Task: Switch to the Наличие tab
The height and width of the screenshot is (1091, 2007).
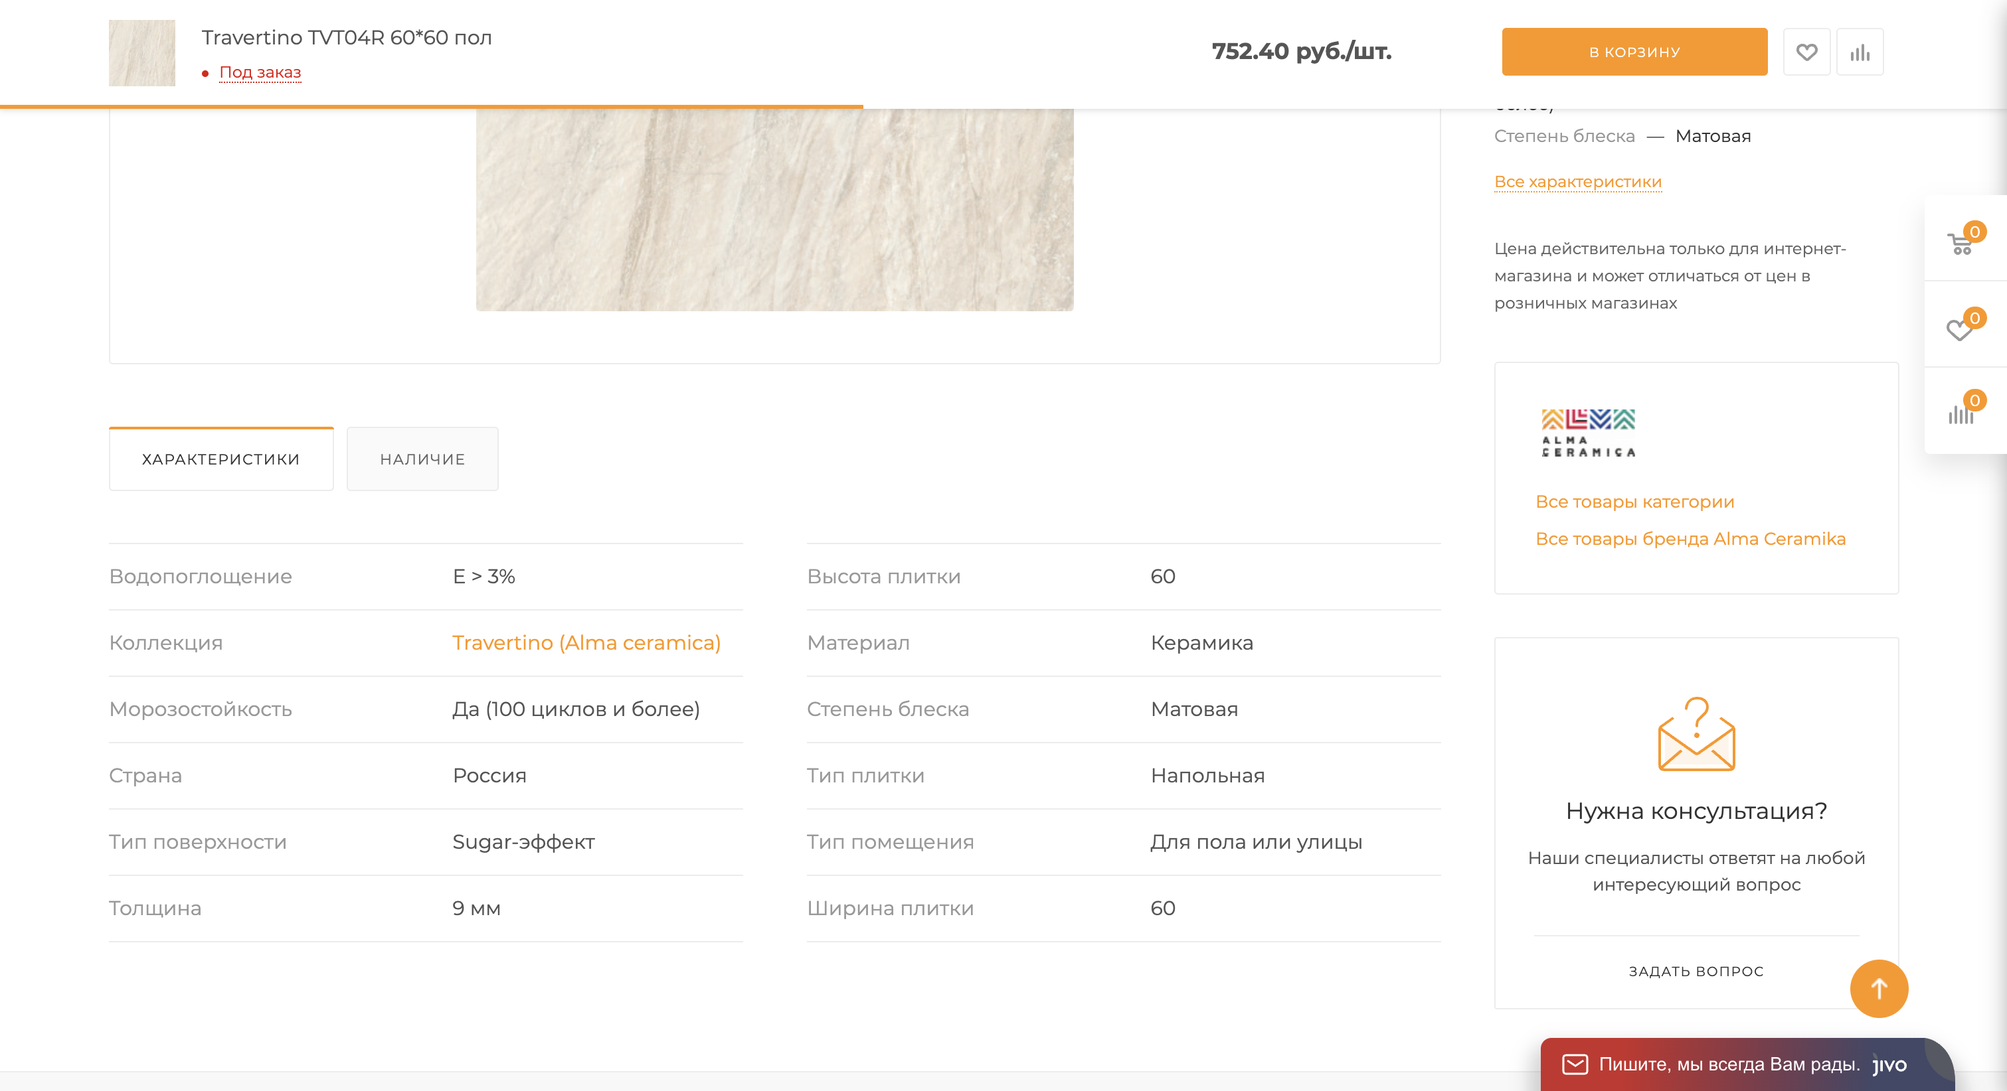Action: pos(422,459)
